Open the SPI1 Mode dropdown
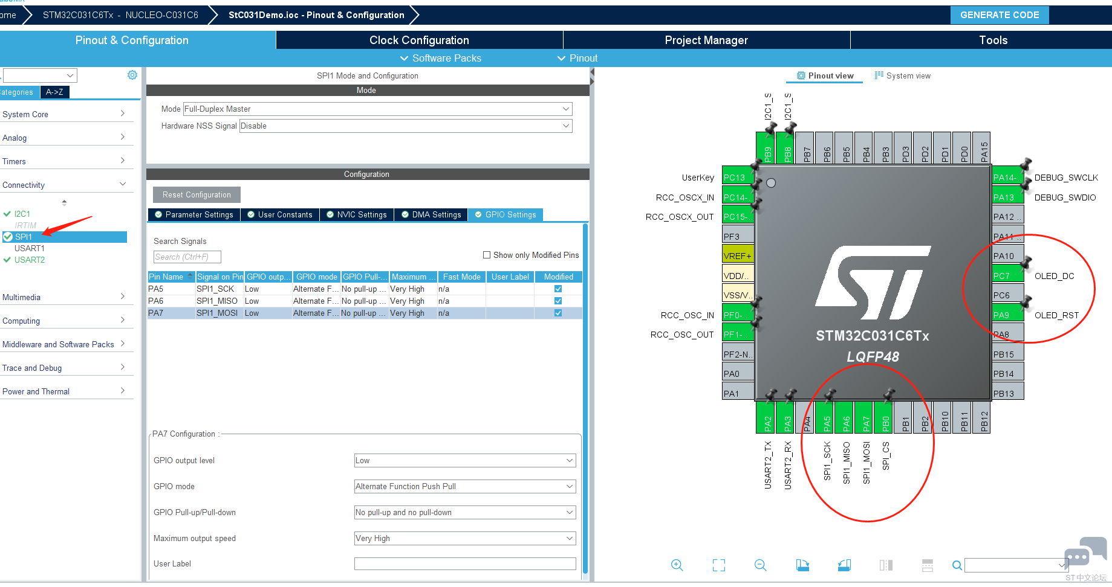The height and width of the screenshot is (587, 1112). pyautogui.click(x=377, y=109)
